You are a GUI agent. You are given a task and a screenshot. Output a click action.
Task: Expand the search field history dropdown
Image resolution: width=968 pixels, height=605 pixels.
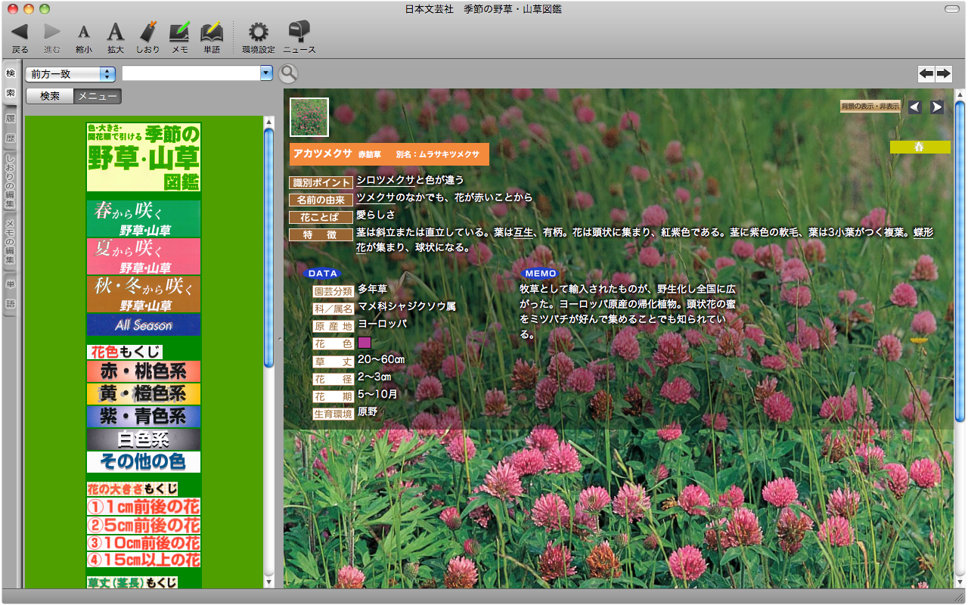[x=265, y=73]
